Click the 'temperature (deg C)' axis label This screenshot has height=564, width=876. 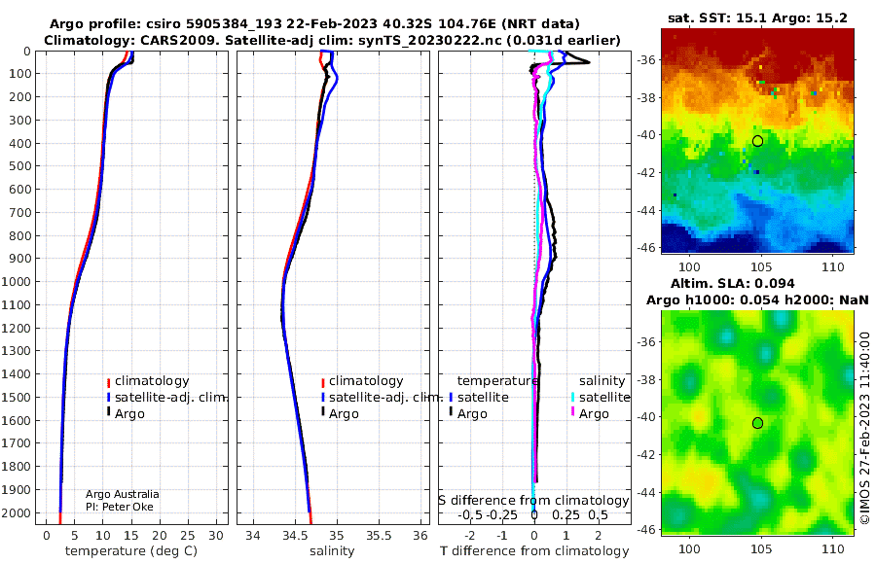tap(131, 551)
